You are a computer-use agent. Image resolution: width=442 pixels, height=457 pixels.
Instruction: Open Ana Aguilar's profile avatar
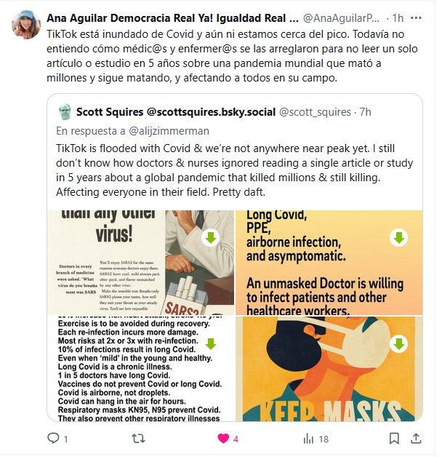26,25
